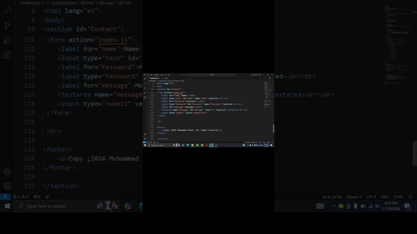Click line 121 hr tag in centered editor
Screen dimensions: 417x234
click(160, 122)
